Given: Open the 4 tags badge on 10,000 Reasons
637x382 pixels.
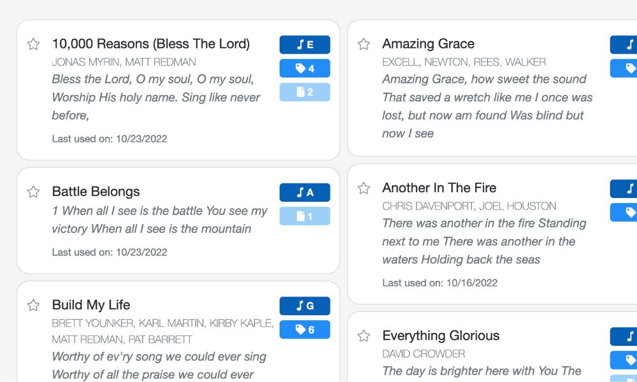Looking at the screenshot, I should [x=304, y=68].
